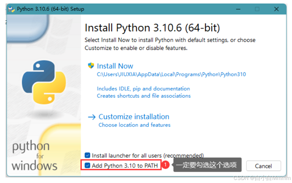Click the Python installer icon in title bar
292x183 pixels.
(11, 9)
